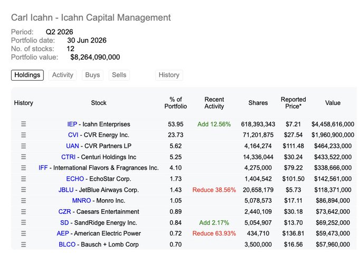Click share count 618,393,343
Image resolution: width=359 pixels, height=255 pixels.
coord(258,124)
